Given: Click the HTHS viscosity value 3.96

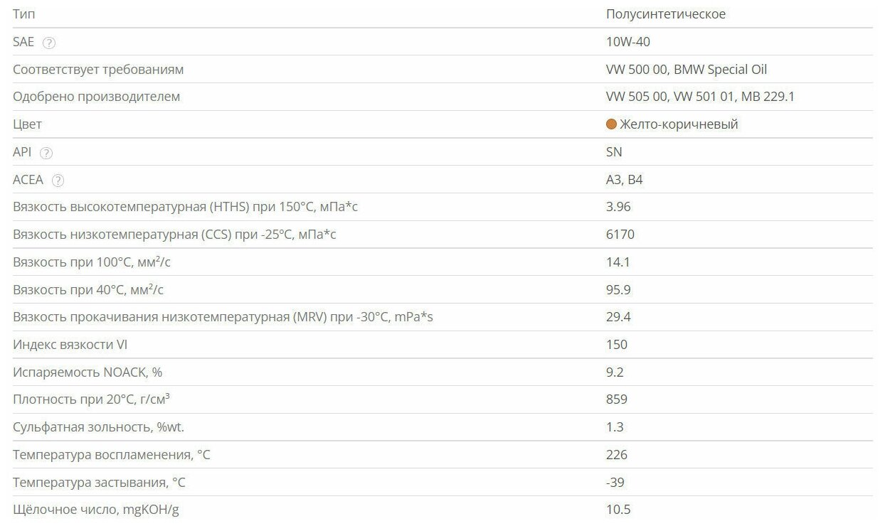Looking at the screenshot, I should [x=618, y=207].
